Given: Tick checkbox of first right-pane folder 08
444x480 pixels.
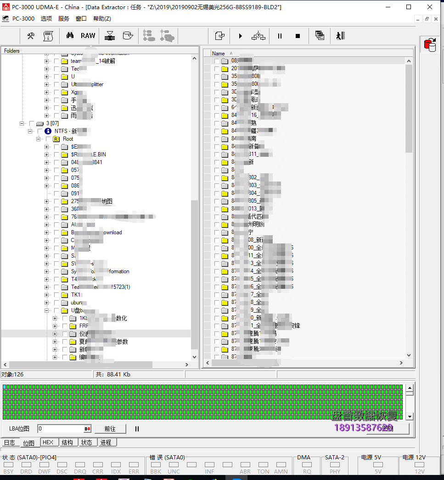Looking at the screenshot, I should point(217,61).
